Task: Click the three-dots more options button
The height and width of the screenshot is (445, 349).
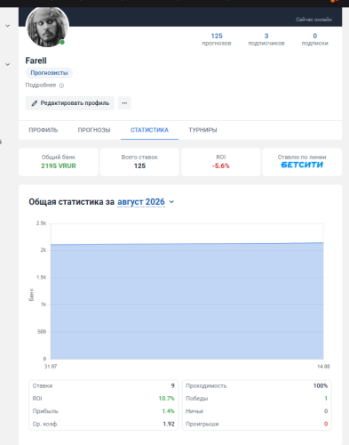Action: (x=124, y=103)
